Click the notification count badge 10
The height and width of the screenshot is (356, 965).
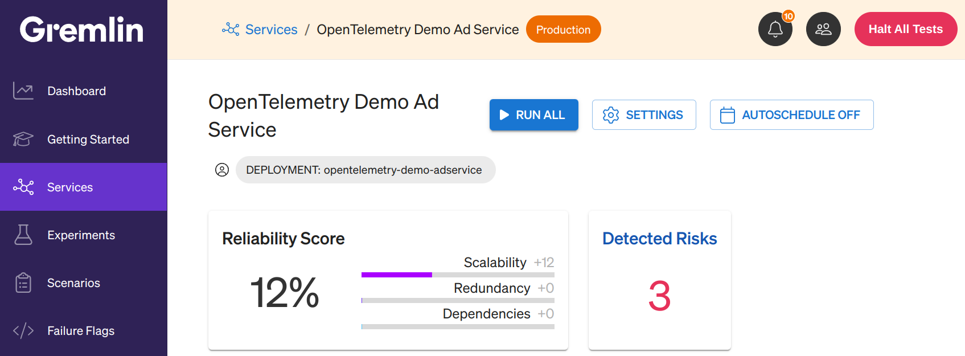click(788, 17)
